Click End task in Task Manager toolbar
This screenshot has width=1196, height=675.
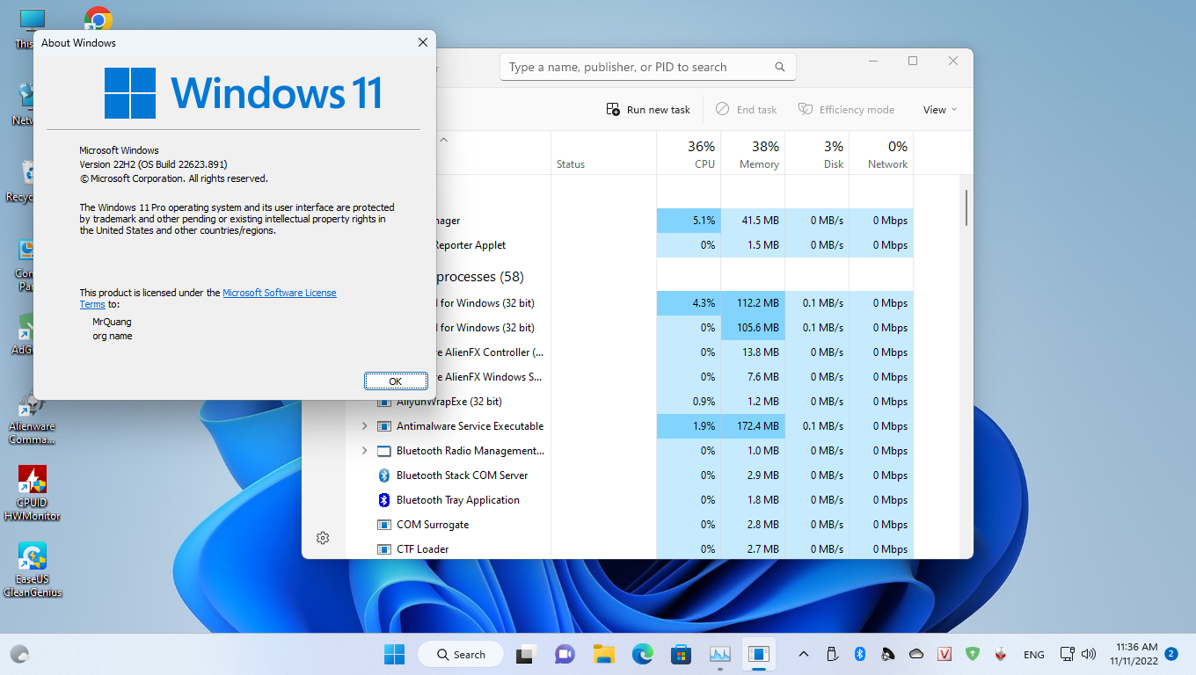(747, 110)
